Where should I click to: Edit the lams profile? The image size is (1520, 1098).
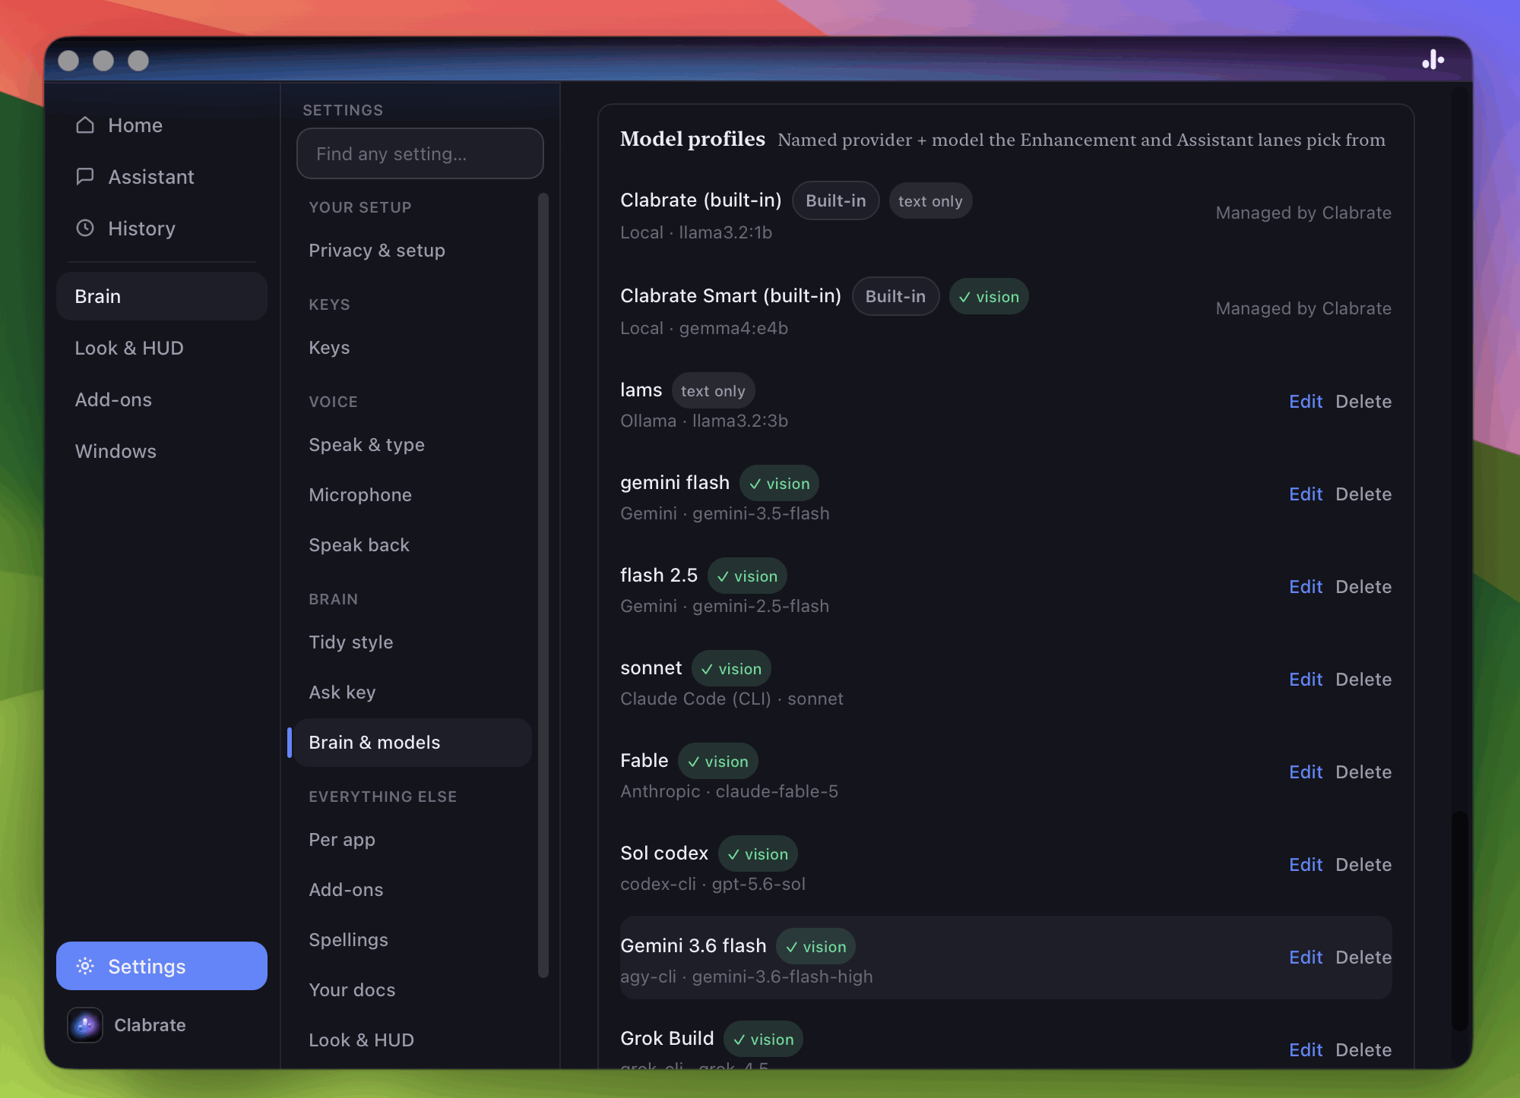pos(1306,402)
